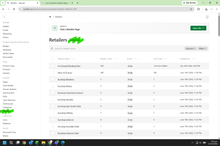Click the Create New button
Screen dimensions: 220x146
coord(75,40)
